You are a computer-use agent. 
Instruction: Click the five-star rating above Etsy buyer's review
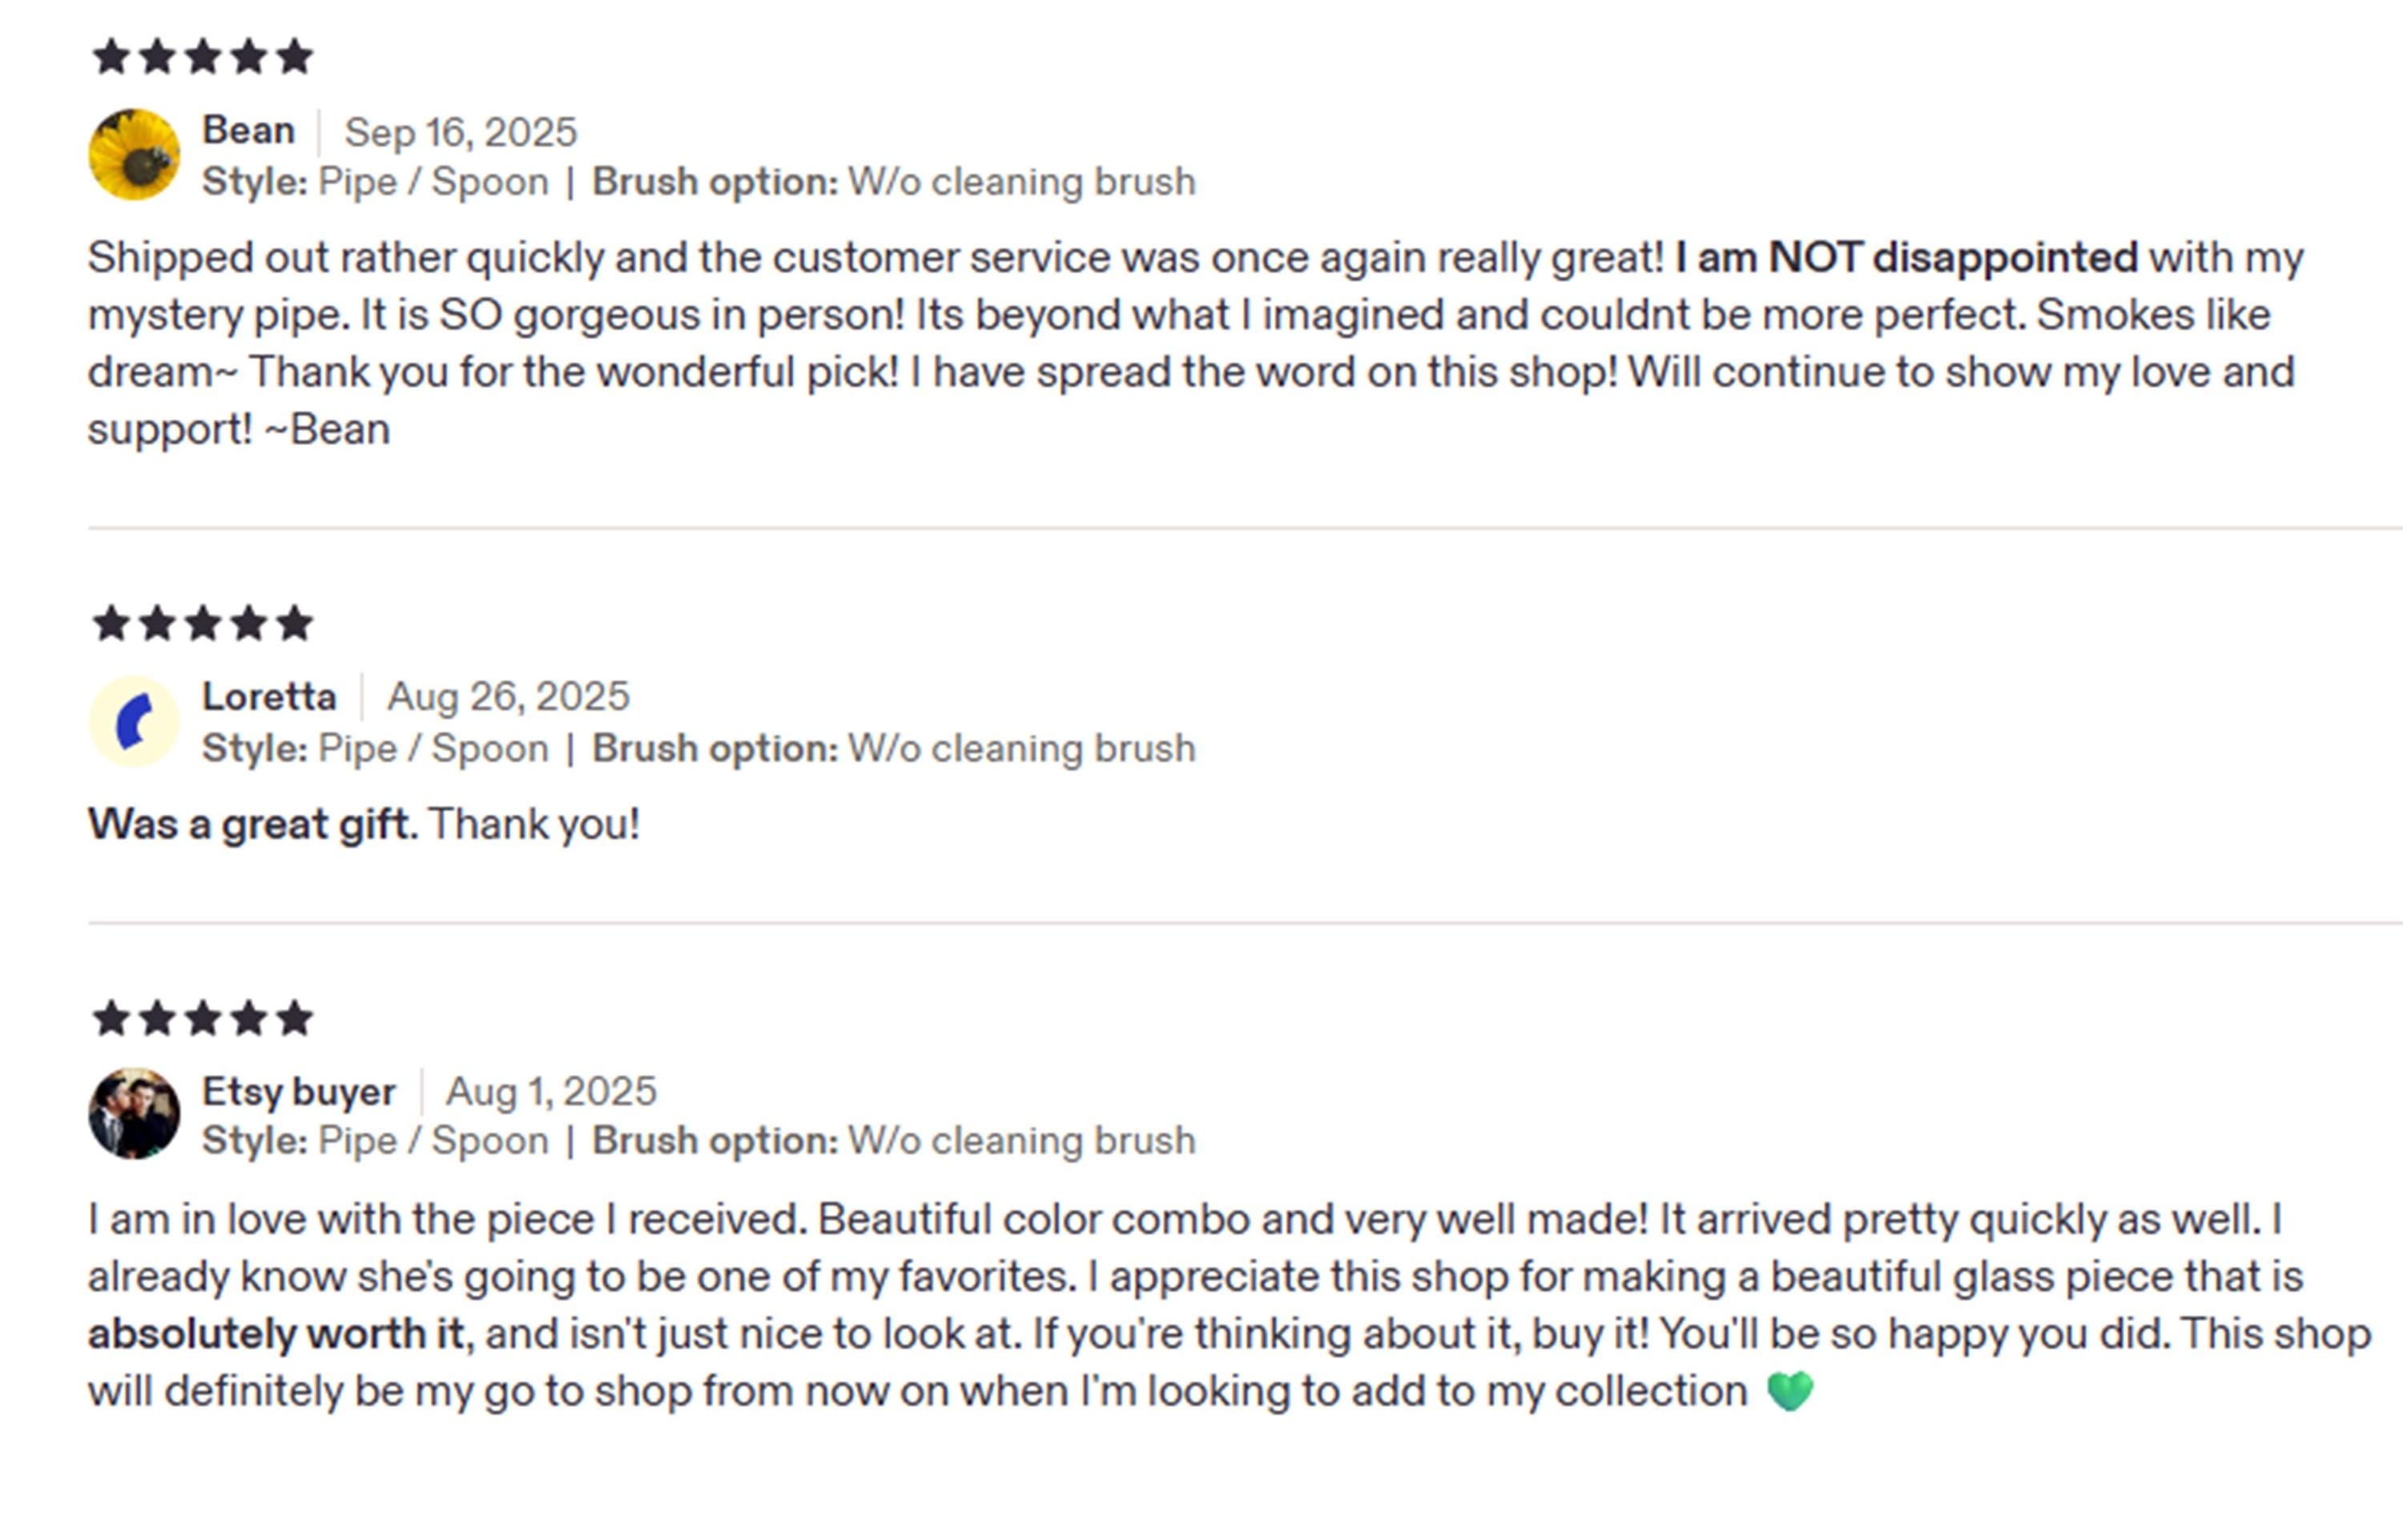pyautogui.click(x=203, y=1019)
